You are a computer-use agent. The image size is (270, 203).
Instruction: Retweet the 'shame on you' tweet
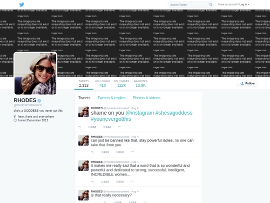(92, 127)
